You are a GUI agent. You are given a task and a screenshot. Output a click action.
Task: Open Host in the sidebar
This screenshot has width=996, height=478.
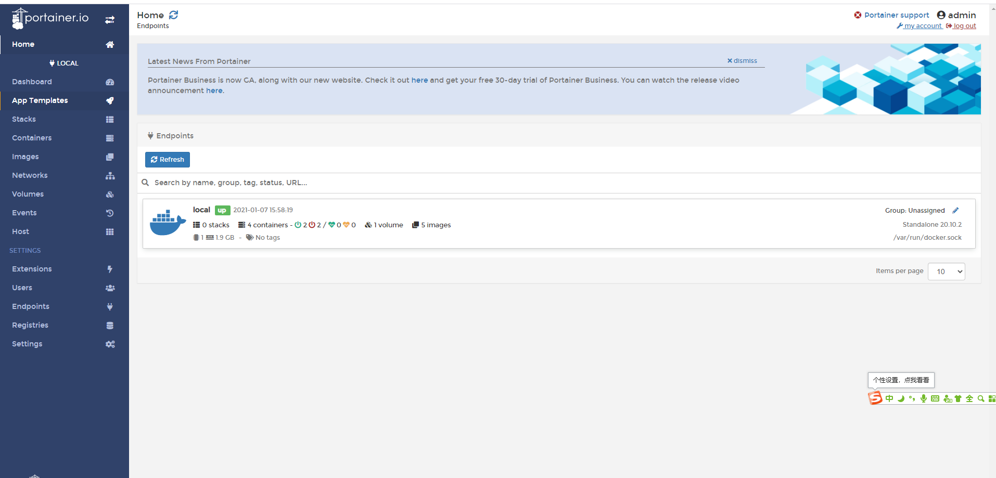(65, 232)
